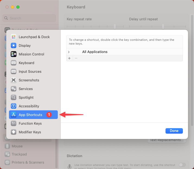194x169 pixels.
Task: Choose the Input Sources icon
Action: 14,71
